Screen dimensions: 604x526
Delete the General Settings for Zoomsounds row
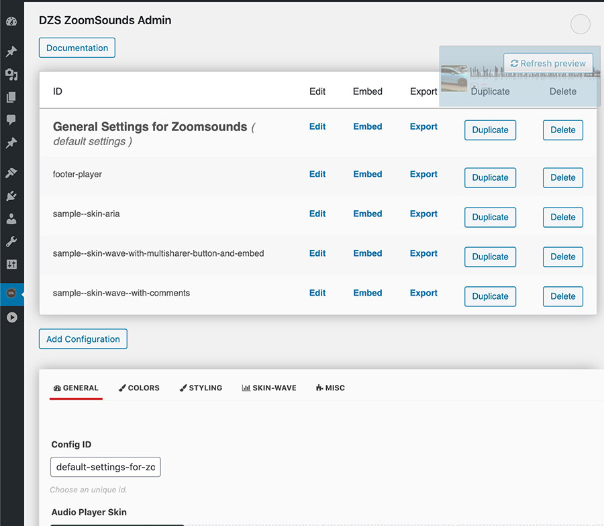pos(563,130)
